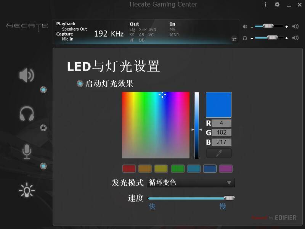Close the Hecate Gaming Center window
The height and width of the screenshot is (229, 305).
[300, 5]
